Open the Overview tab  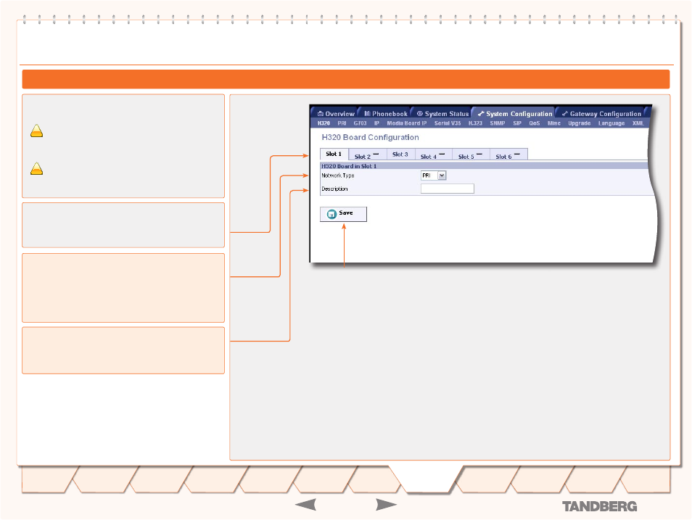point(335,113)
